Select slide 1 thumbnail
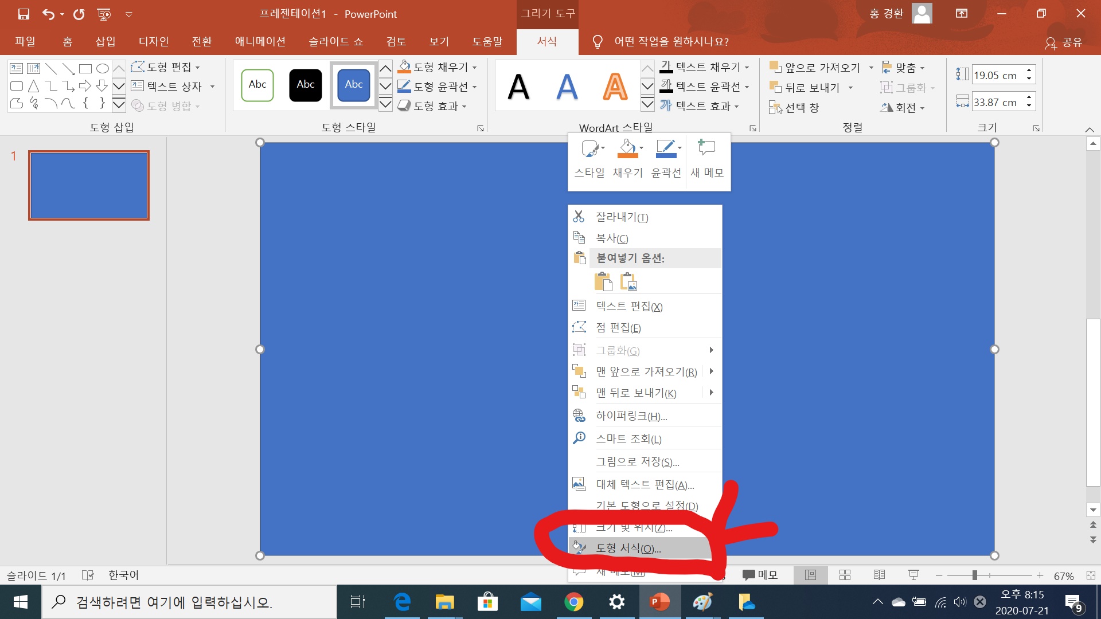 coord(89,185)
